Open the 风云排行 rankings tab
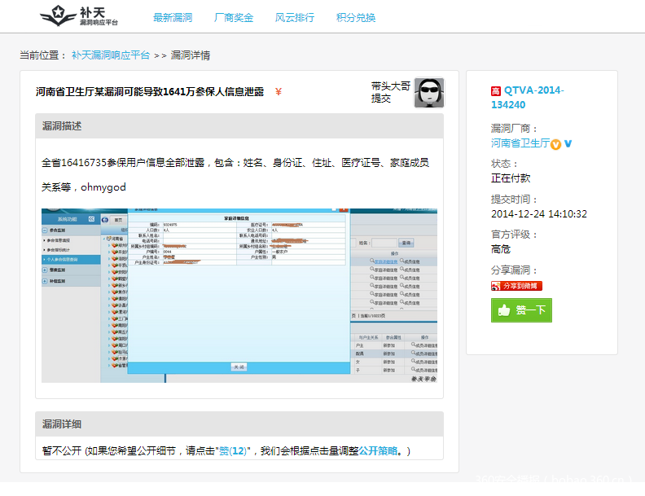Screen dimensions: 645x496 pyautogui.click(x=294, y=17)
